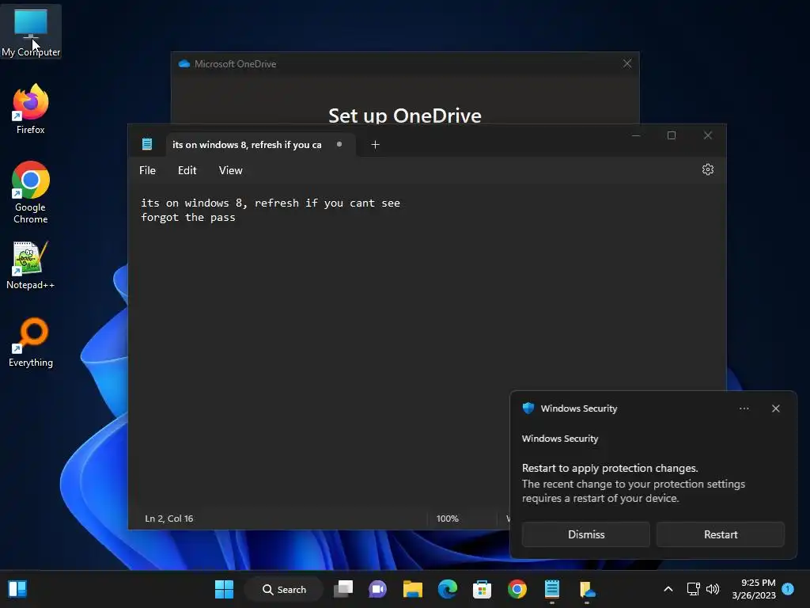Click the Windows Security shield icon

(528, 408)
